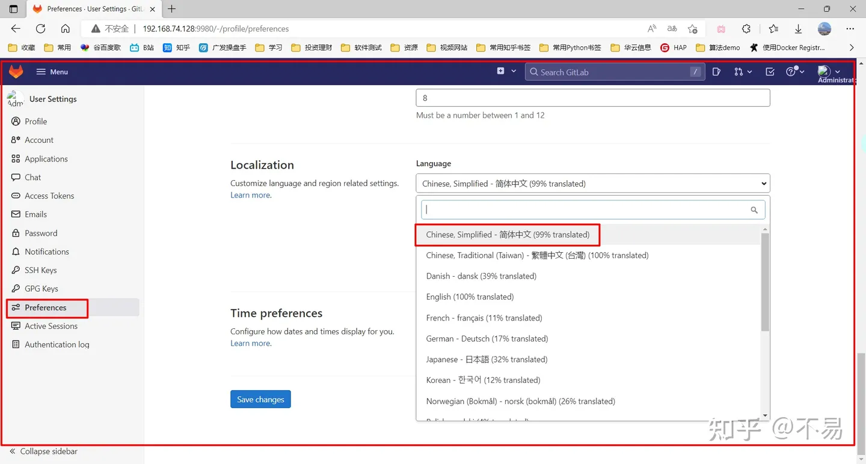Click the language search input box
Viewport: 866px width, 464px height.
(x=593, y=209)
